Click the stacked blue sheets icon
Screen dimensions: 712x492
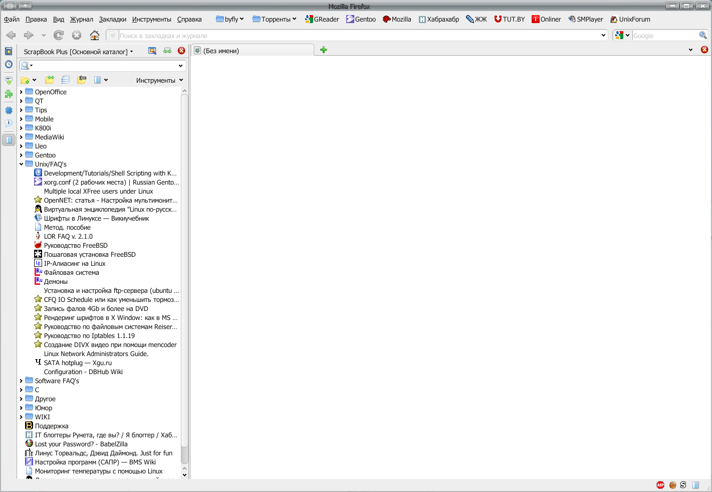pos(66,80)
